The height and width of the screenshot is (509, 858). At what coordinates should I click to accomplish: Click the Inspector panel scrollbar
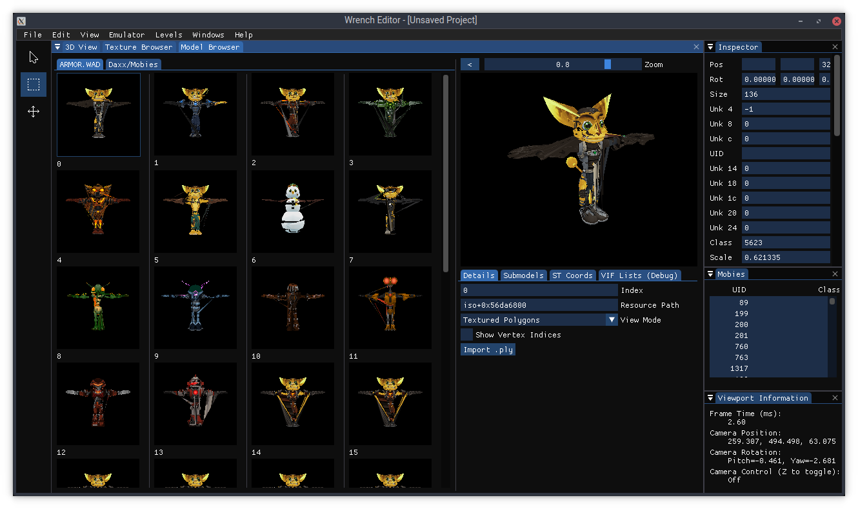(837, 95)
